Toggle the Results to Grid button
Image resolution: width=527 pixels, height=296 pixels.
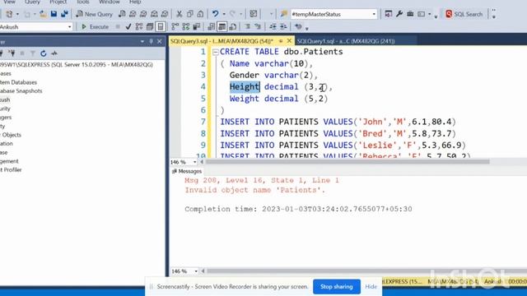[x=222, y=26]
